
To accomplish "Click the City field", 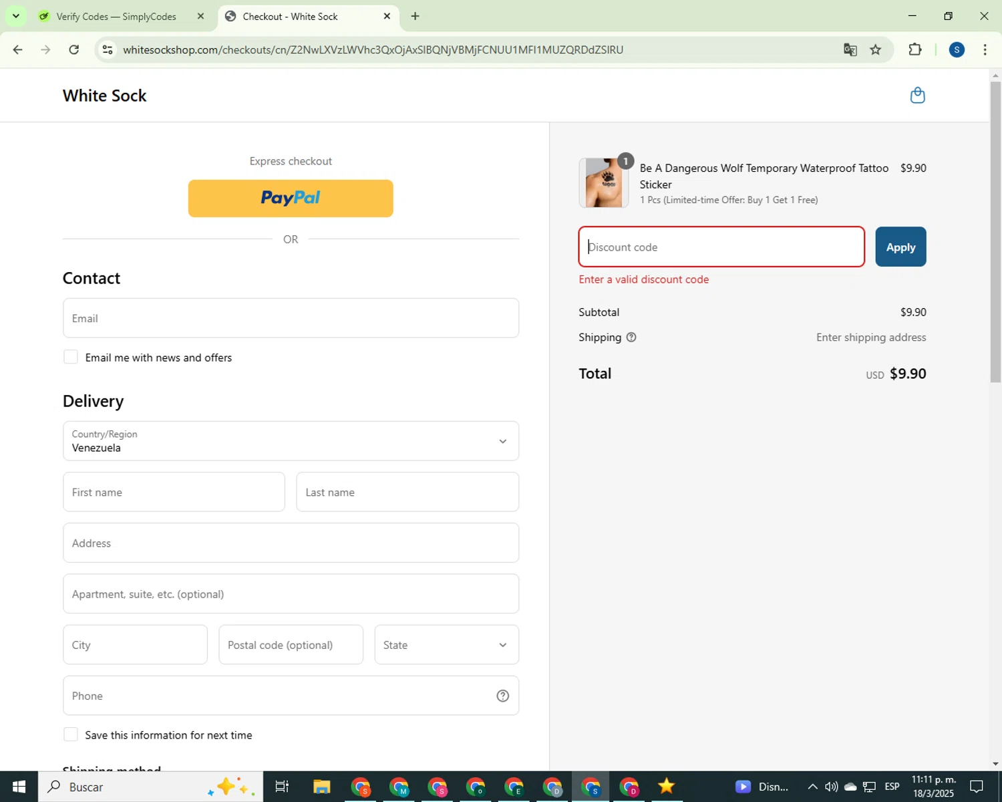I will coord(135,645).
